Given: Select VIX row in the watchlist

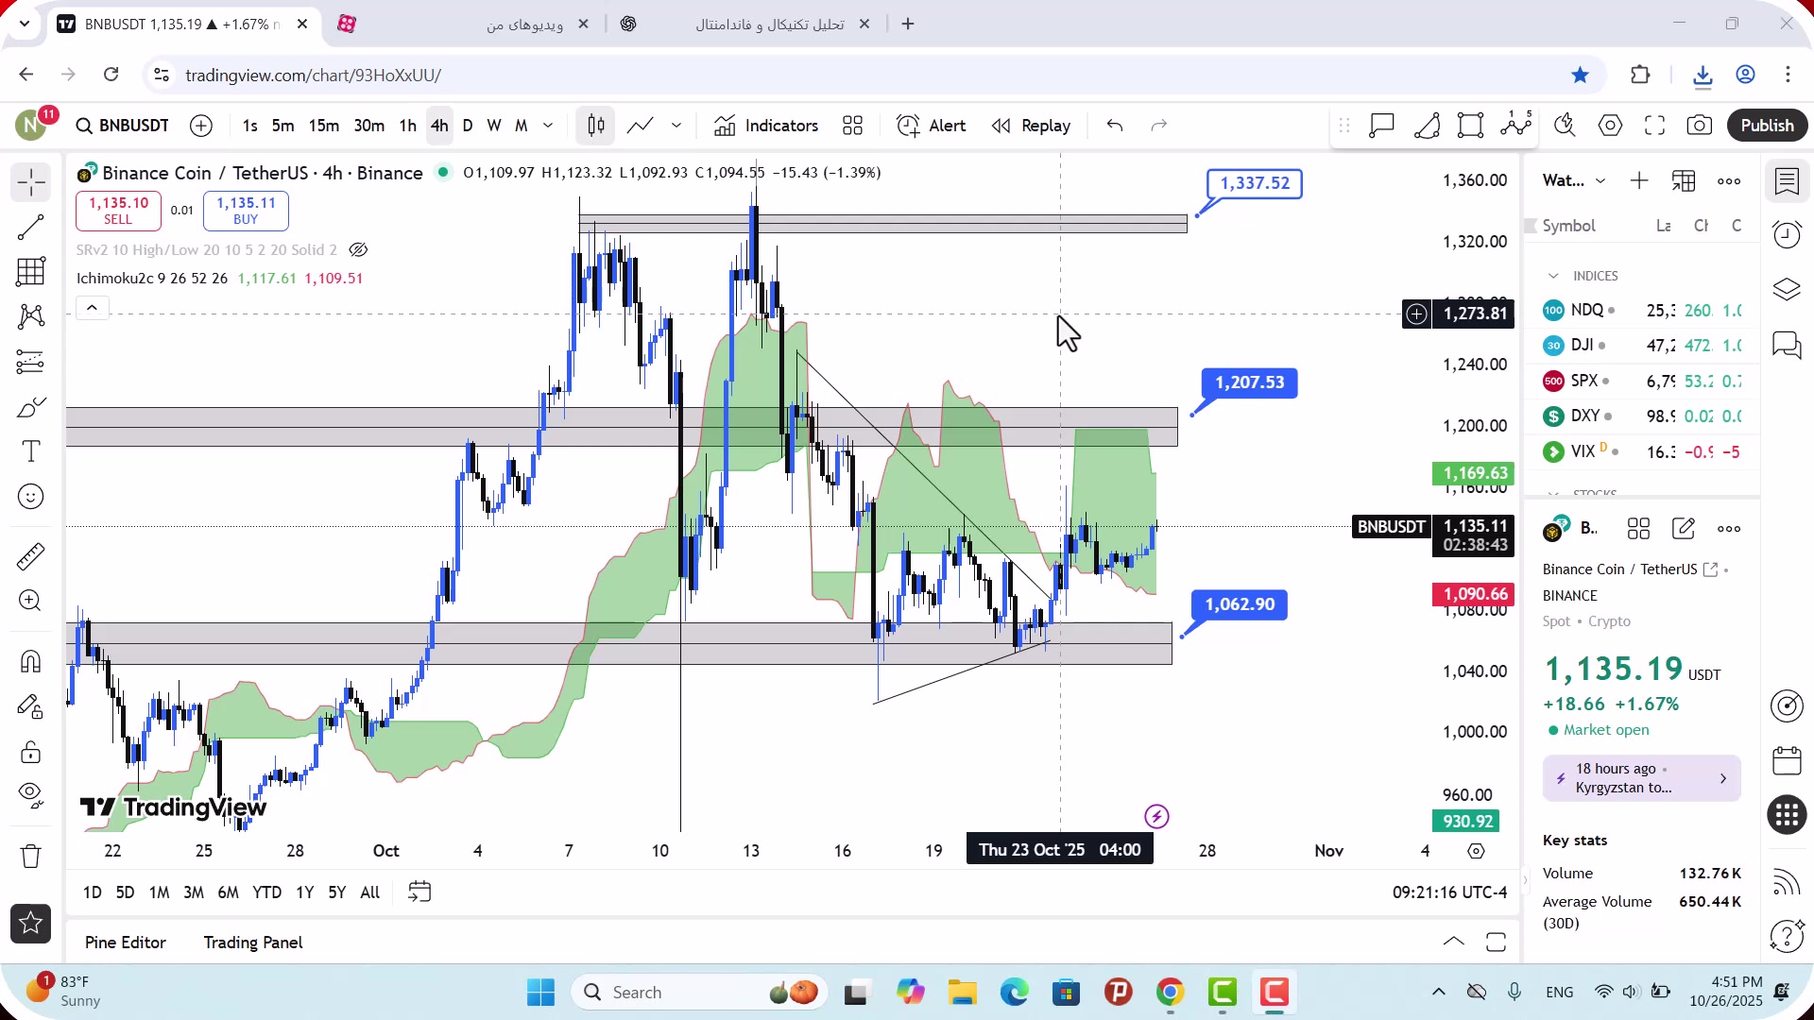Looking at the screenshot, I should [x=1642, y=452].
